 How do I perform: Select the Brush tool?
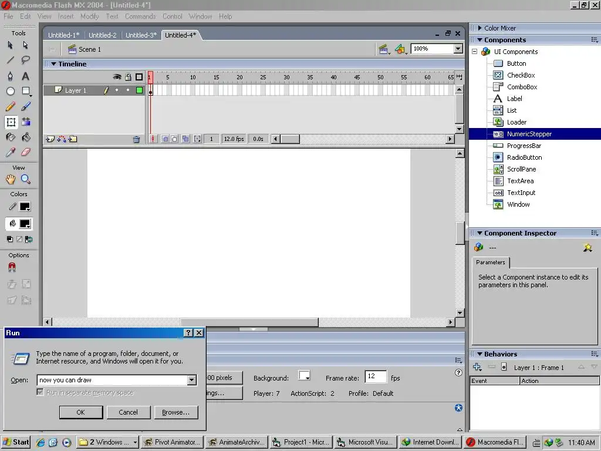coord(26,106)
